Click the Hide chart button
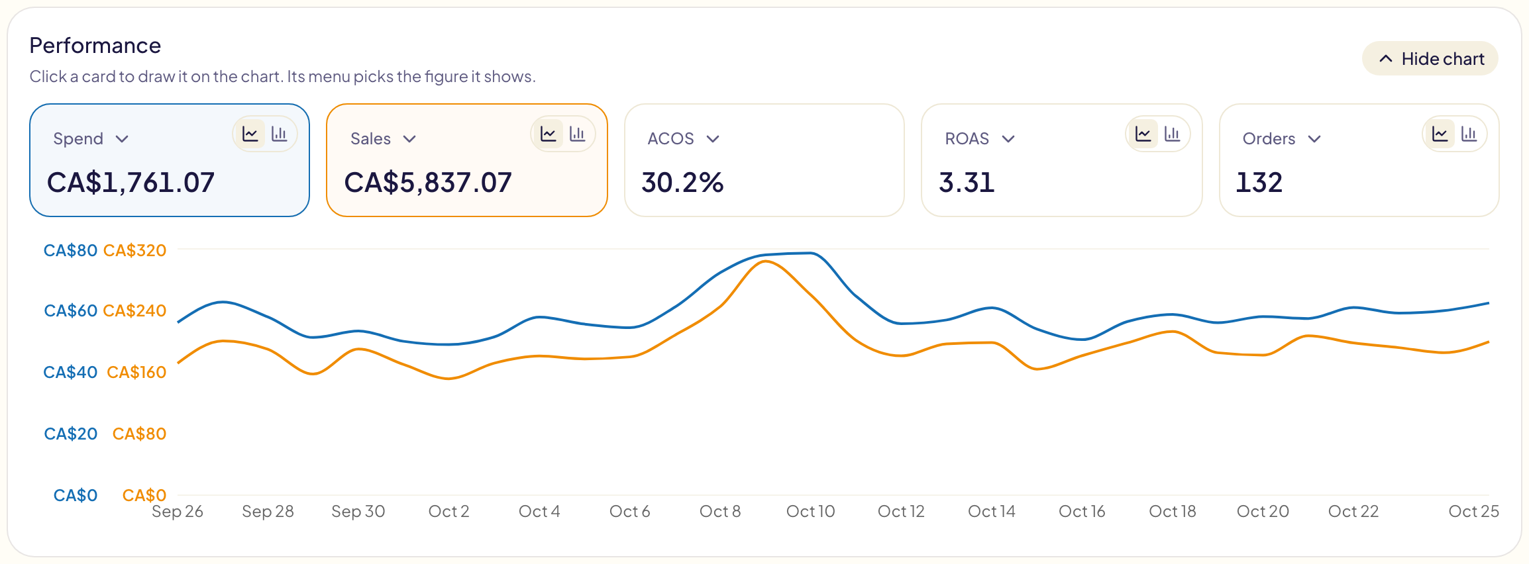This screenshot has height=564, width=1529. pyautogui.click(x=1430, y=59)
